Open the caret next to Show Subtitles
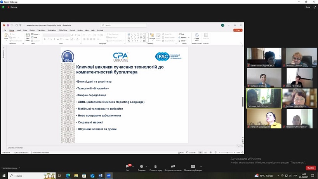 [201, 167]
